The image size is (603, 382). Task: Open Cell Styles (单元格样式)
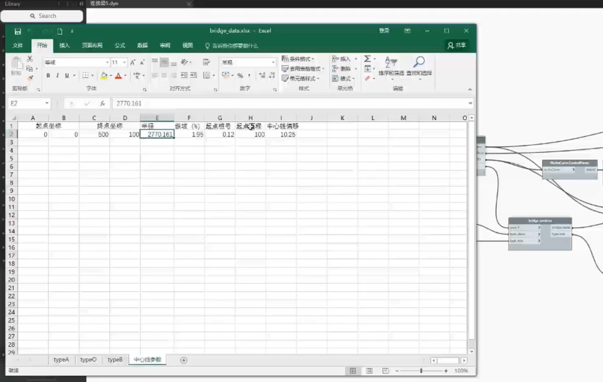(300, 78)
